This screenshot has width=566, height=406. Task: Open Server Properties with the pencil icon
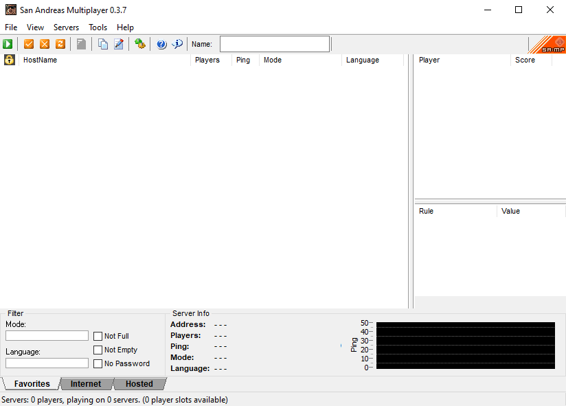119,44
